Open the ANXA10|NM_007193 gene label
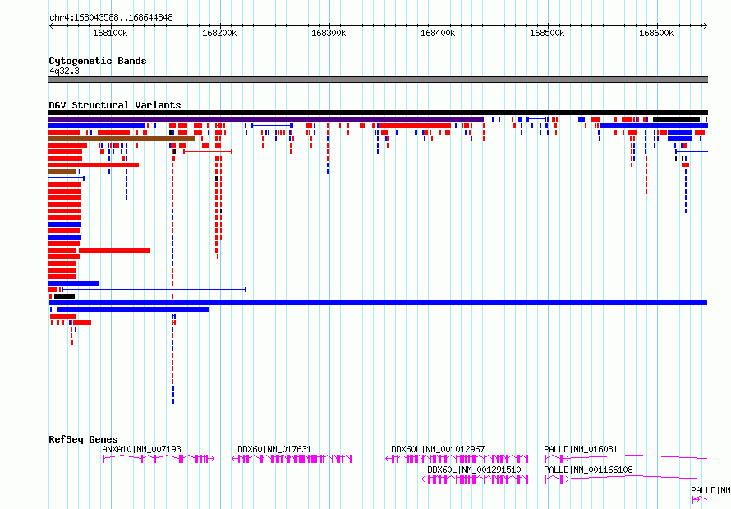This screenshot has width=731, height=509. pyautogui.click(x=142, y=449)
